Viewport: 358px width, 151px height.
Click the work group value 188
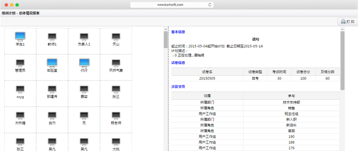[291, 142]
